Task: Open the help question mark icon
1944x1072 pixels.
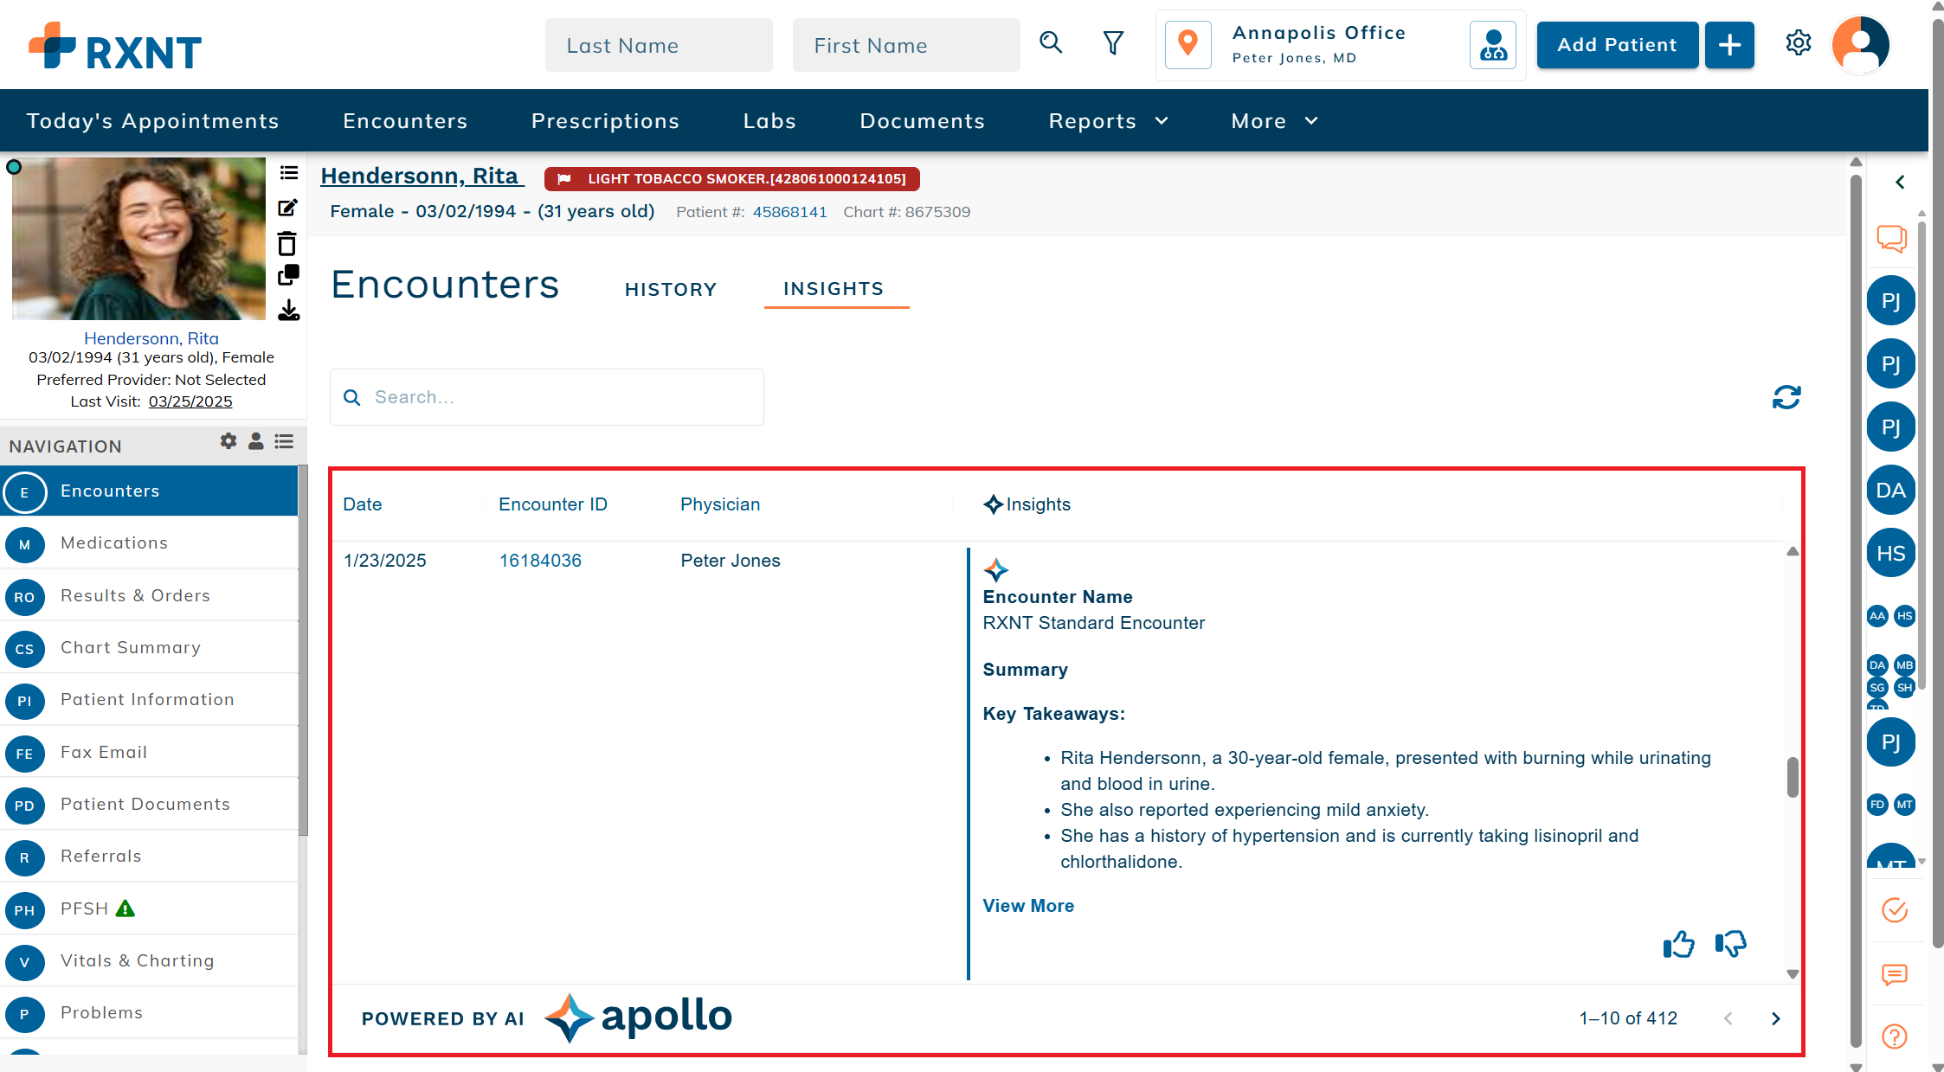Action: [1895, 1036]
